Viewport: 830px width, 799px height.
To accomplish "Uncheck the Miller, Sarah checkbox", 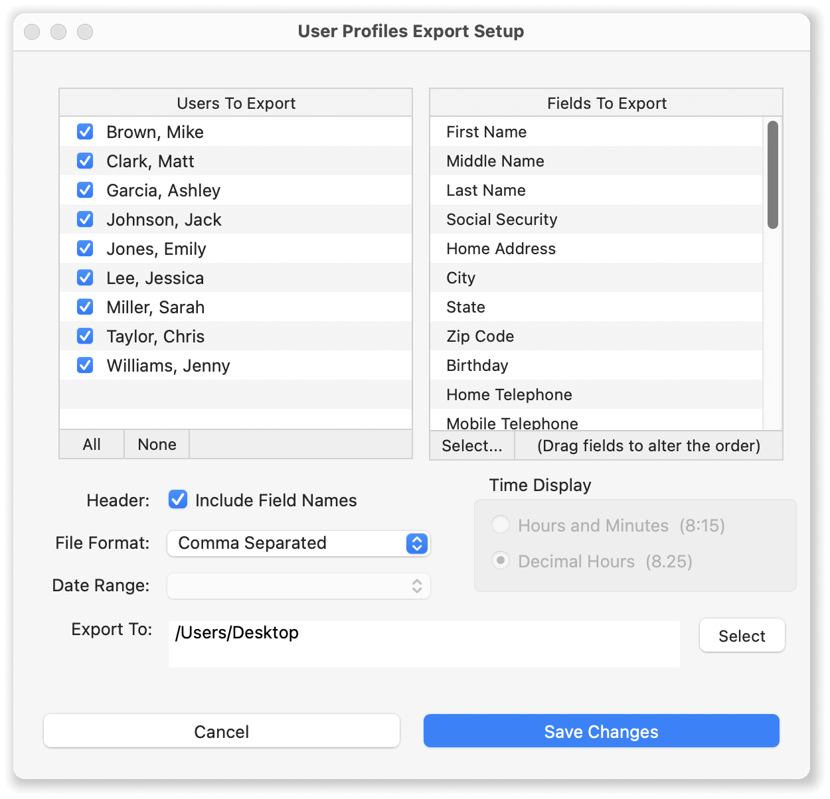I will (x=85, y=307).
